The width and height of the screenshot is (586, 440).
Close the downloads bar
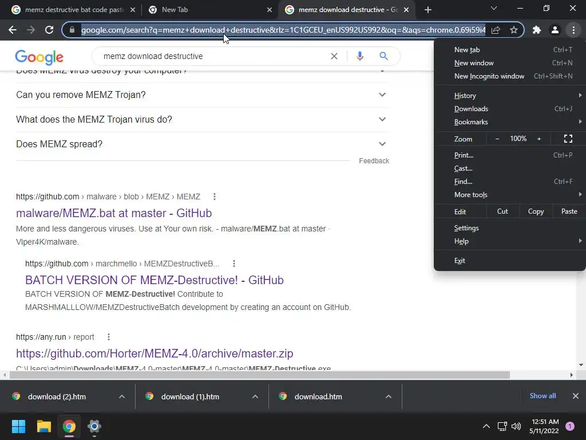click(x=576, y=396)
